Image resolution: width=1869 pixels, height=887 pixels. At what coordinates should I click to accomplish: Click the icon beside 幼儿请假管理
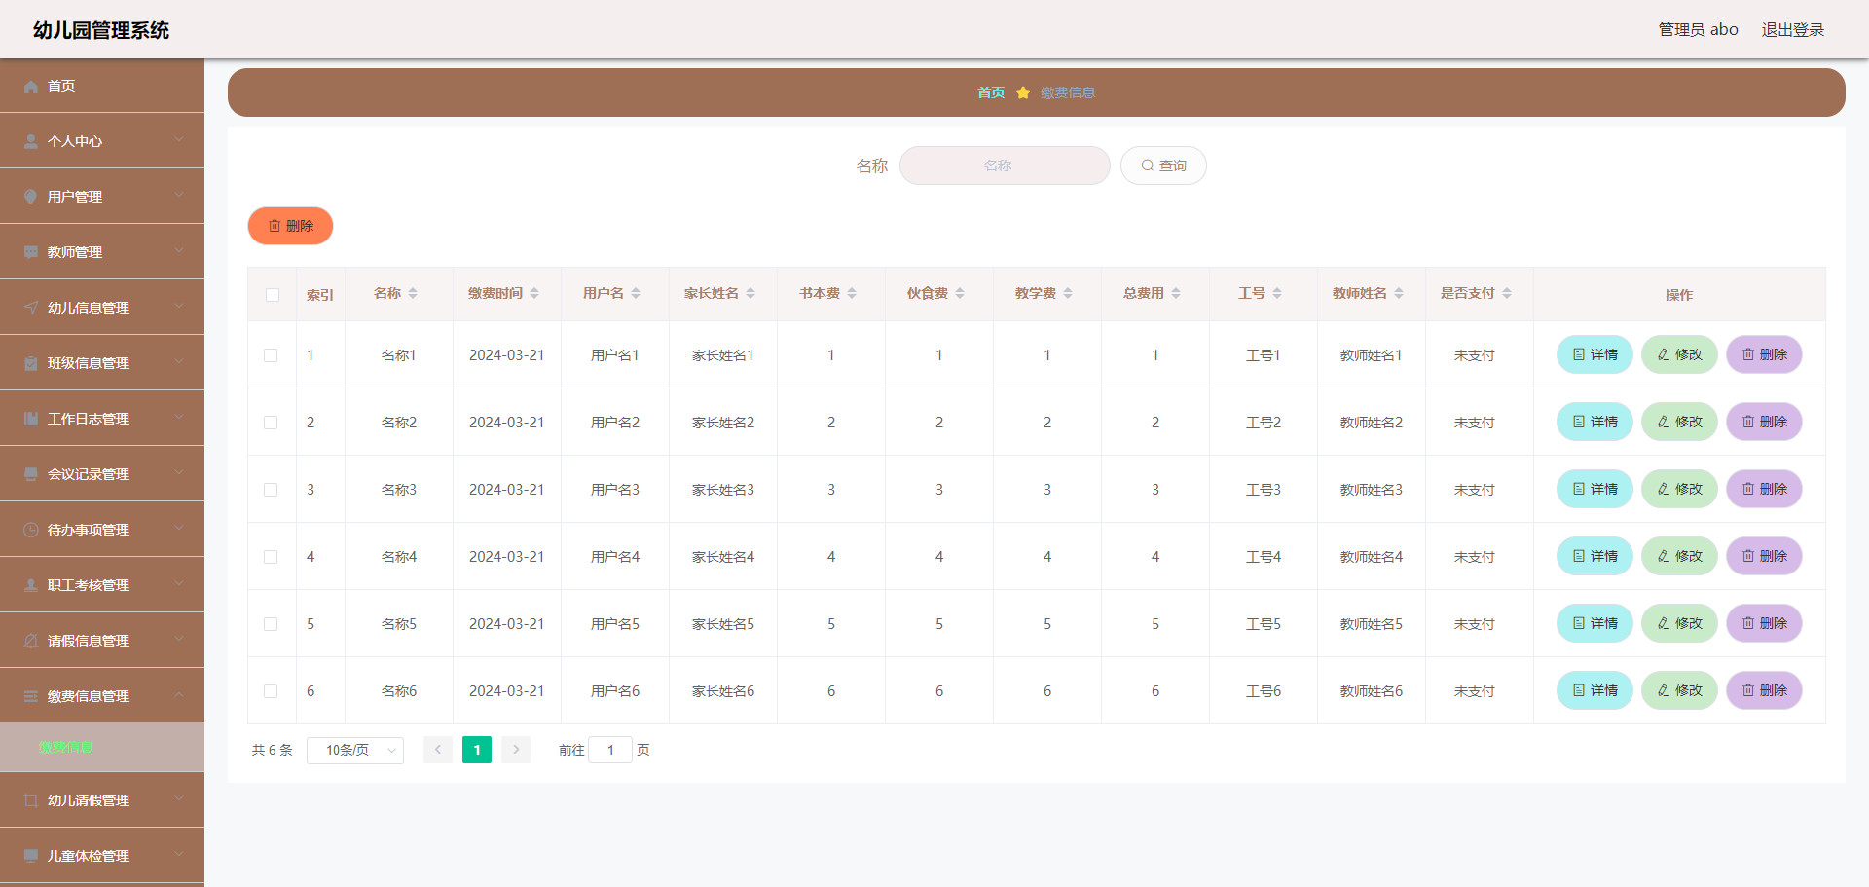31,801
